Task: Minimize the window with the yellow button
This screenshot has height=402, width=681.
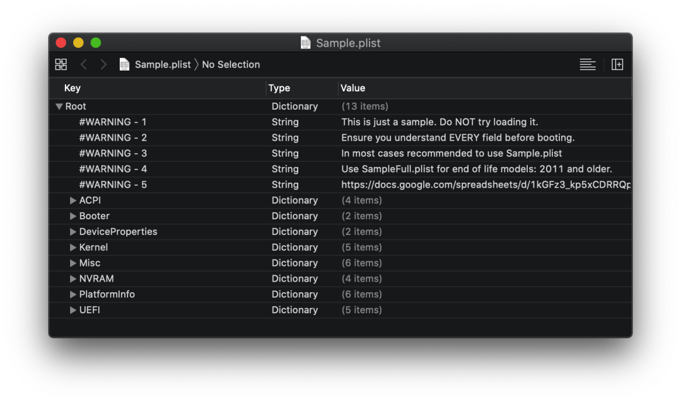Action: point(79,43)
